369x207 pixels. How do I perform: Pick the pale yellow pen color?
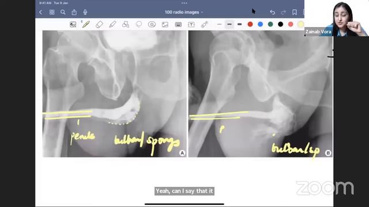[x=300, y=24]
